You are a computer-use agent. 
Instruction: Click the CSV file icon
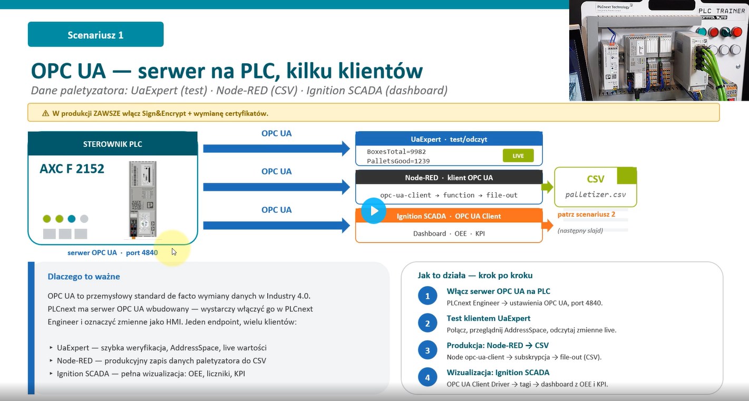[596, 187]
